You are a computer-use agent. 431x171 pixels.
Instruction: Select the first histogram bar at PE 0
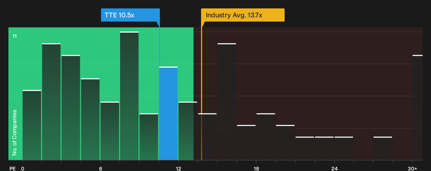(x=32, y=125)
